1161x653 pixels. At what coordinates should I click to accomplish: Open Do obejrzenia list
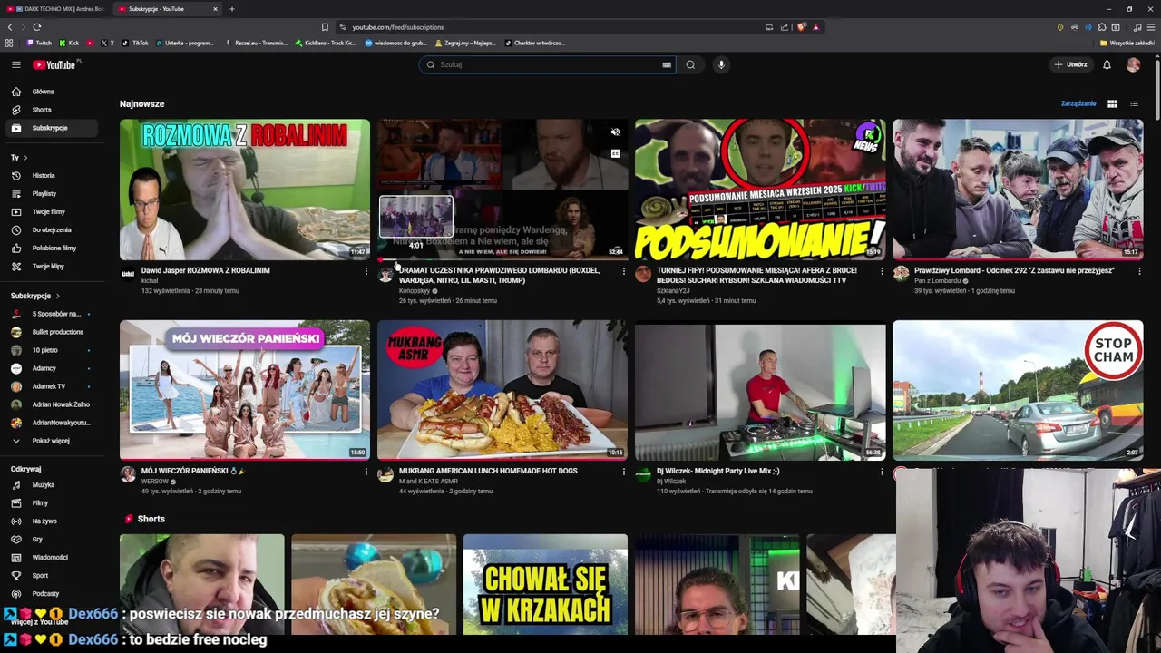(53, 229)
